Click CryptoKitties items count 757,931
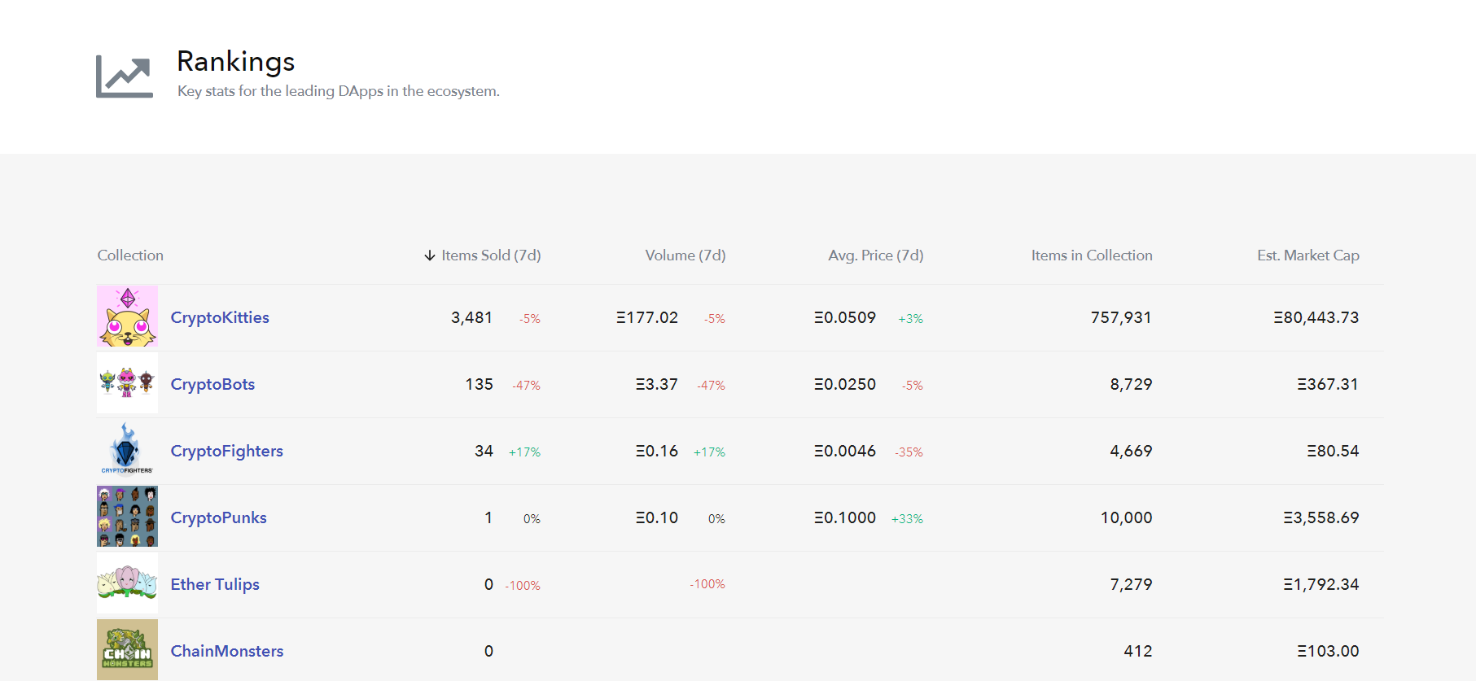1476x681 pixels. point(1121,317)
